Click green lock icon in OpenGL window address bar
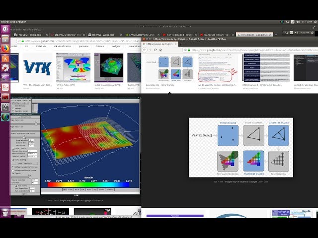Screen dimensions: 318x238 pos(189,50)
